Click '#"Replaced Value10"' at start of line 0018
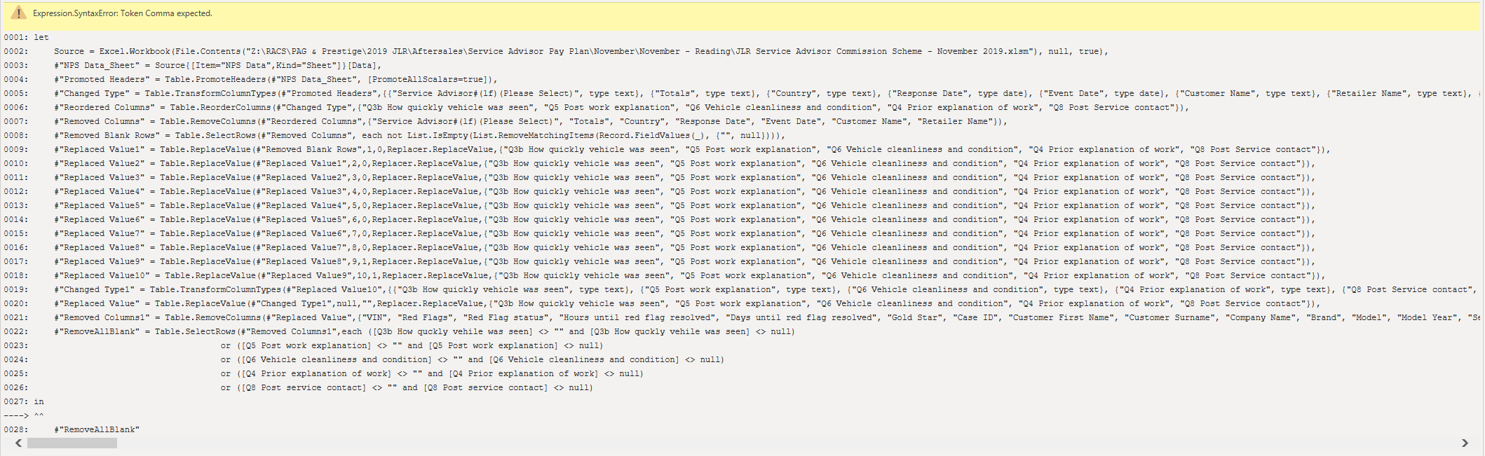 pos(102,275)
